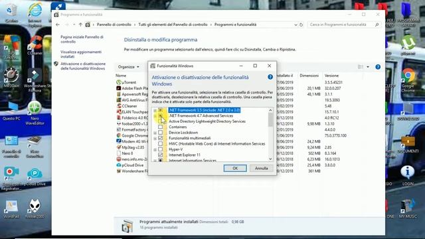
Task: Open MP3Gain desktop shortcut
Action: (11, 78)
